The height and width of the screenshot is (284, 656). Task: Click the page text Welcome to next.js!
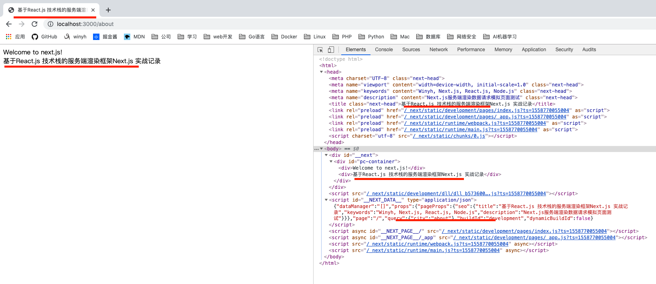[x=33, y=52]
